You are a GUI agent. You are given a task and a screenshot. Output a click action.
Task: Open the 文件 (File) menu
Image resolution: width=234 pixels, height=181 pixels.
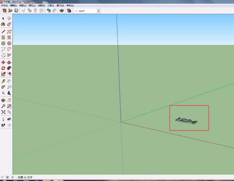click(4, 6)
